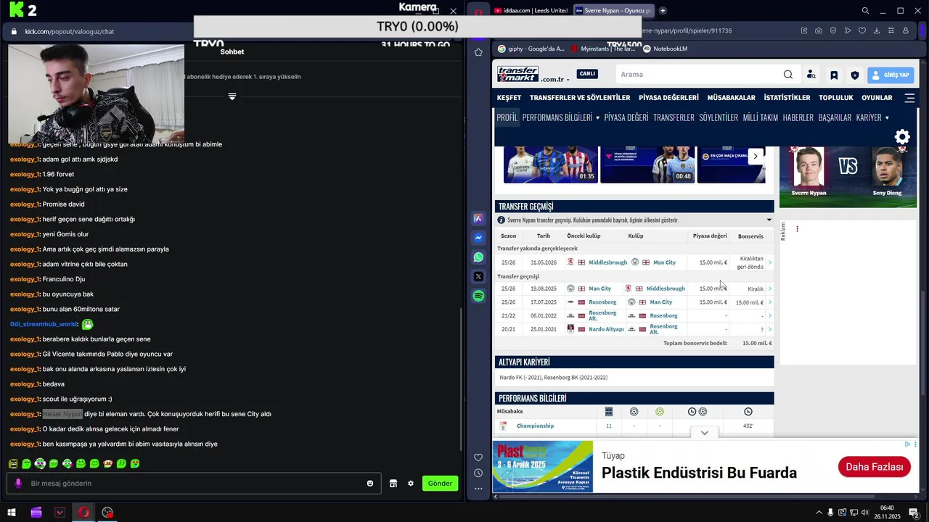Open Opera from Windows taskbar
The width and height of the screenshot is (929, 522).
click(83, 513)
